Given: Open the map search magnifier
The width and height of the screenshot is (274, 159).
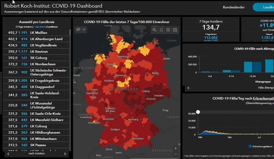Looking at the screenshot, I should (154, 30).
